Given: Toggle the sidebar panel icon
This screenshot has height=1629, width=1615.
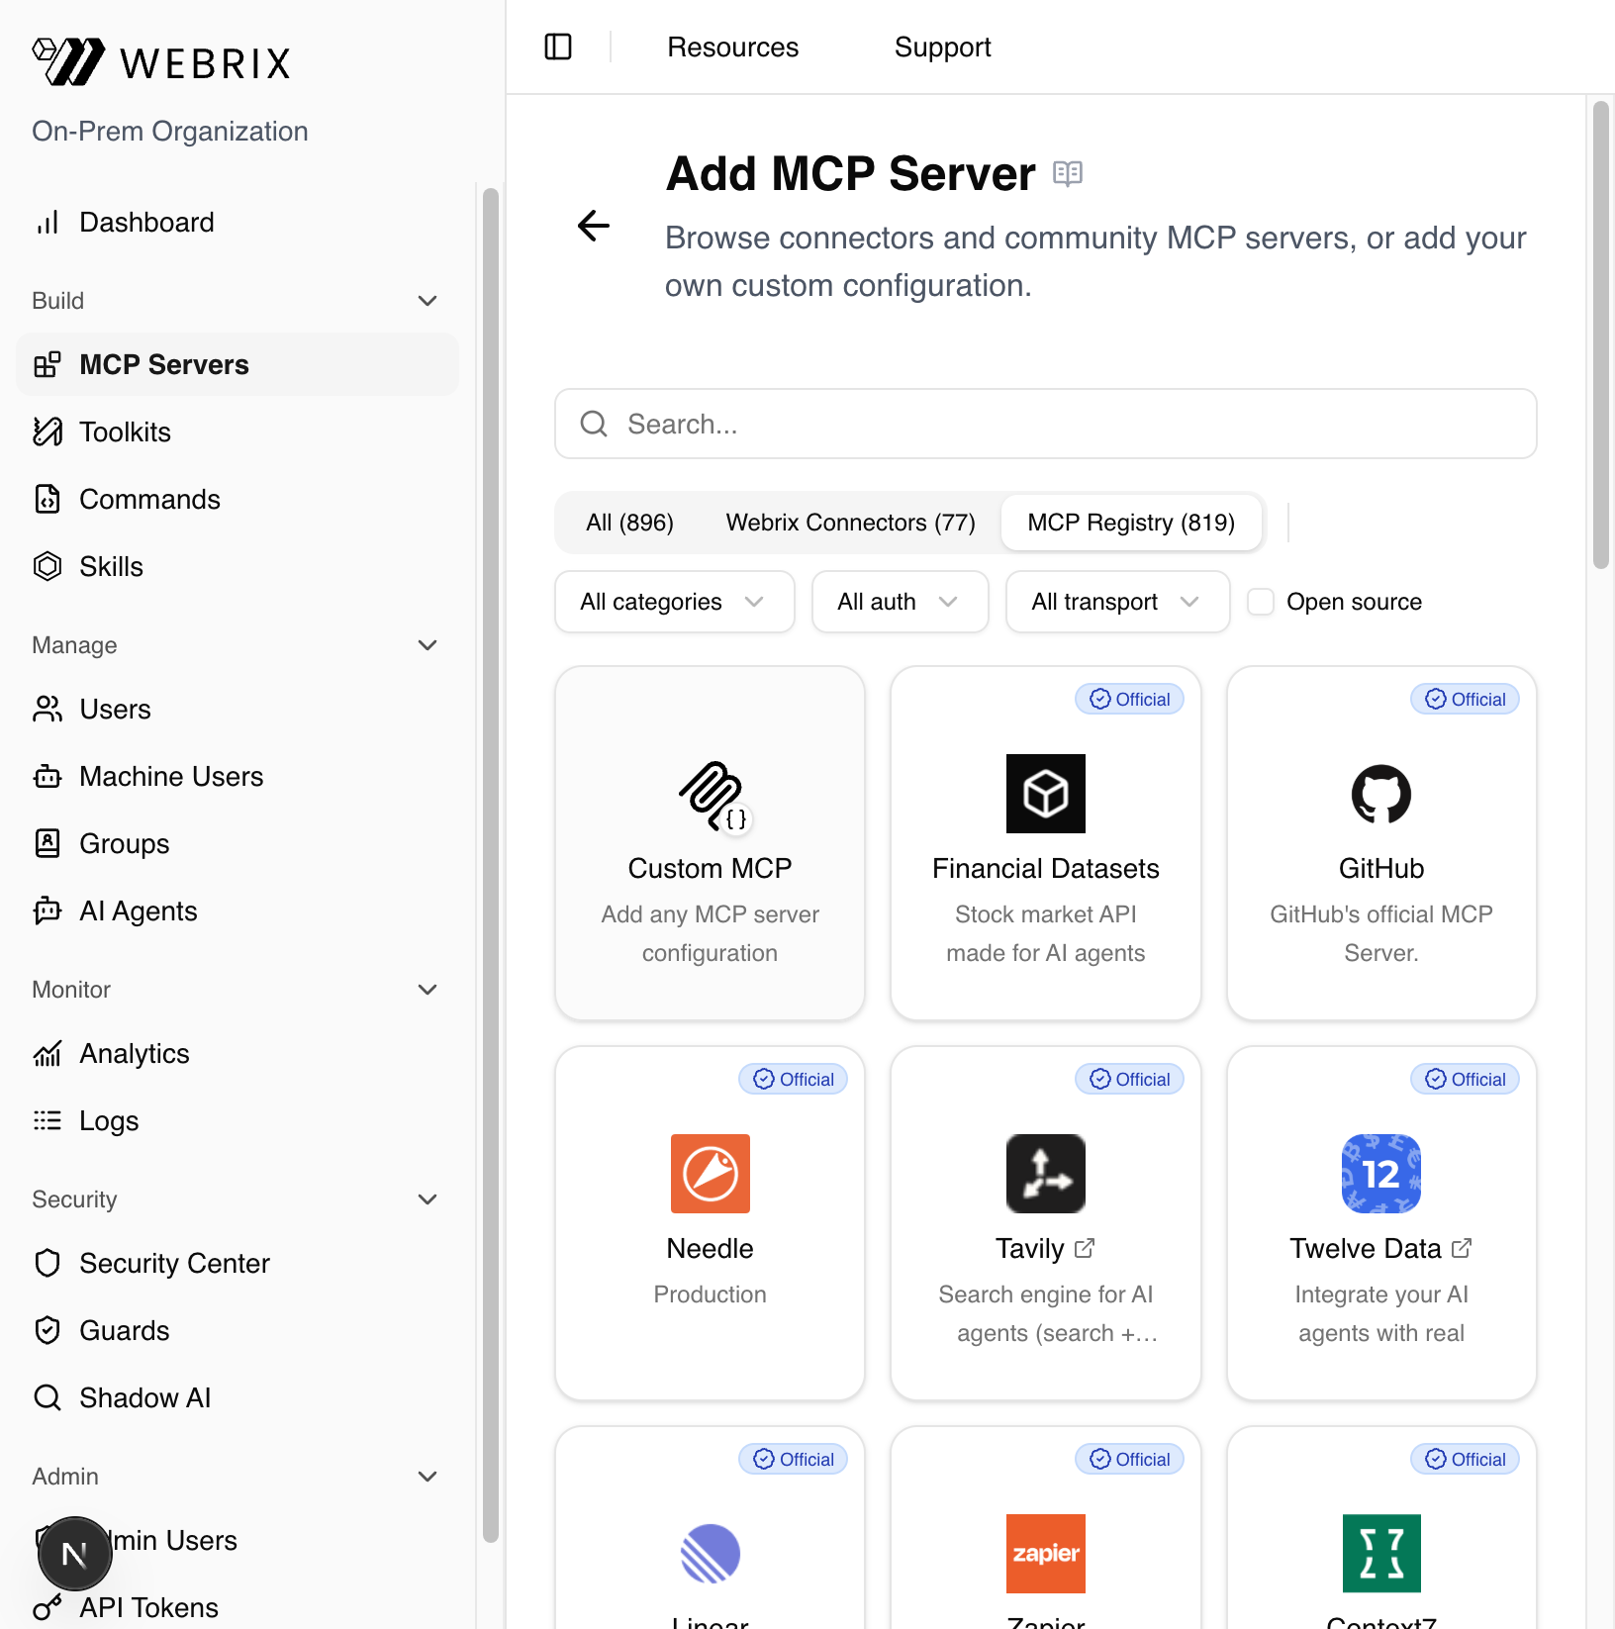Looking at the screenshot, I should [558, 47].
